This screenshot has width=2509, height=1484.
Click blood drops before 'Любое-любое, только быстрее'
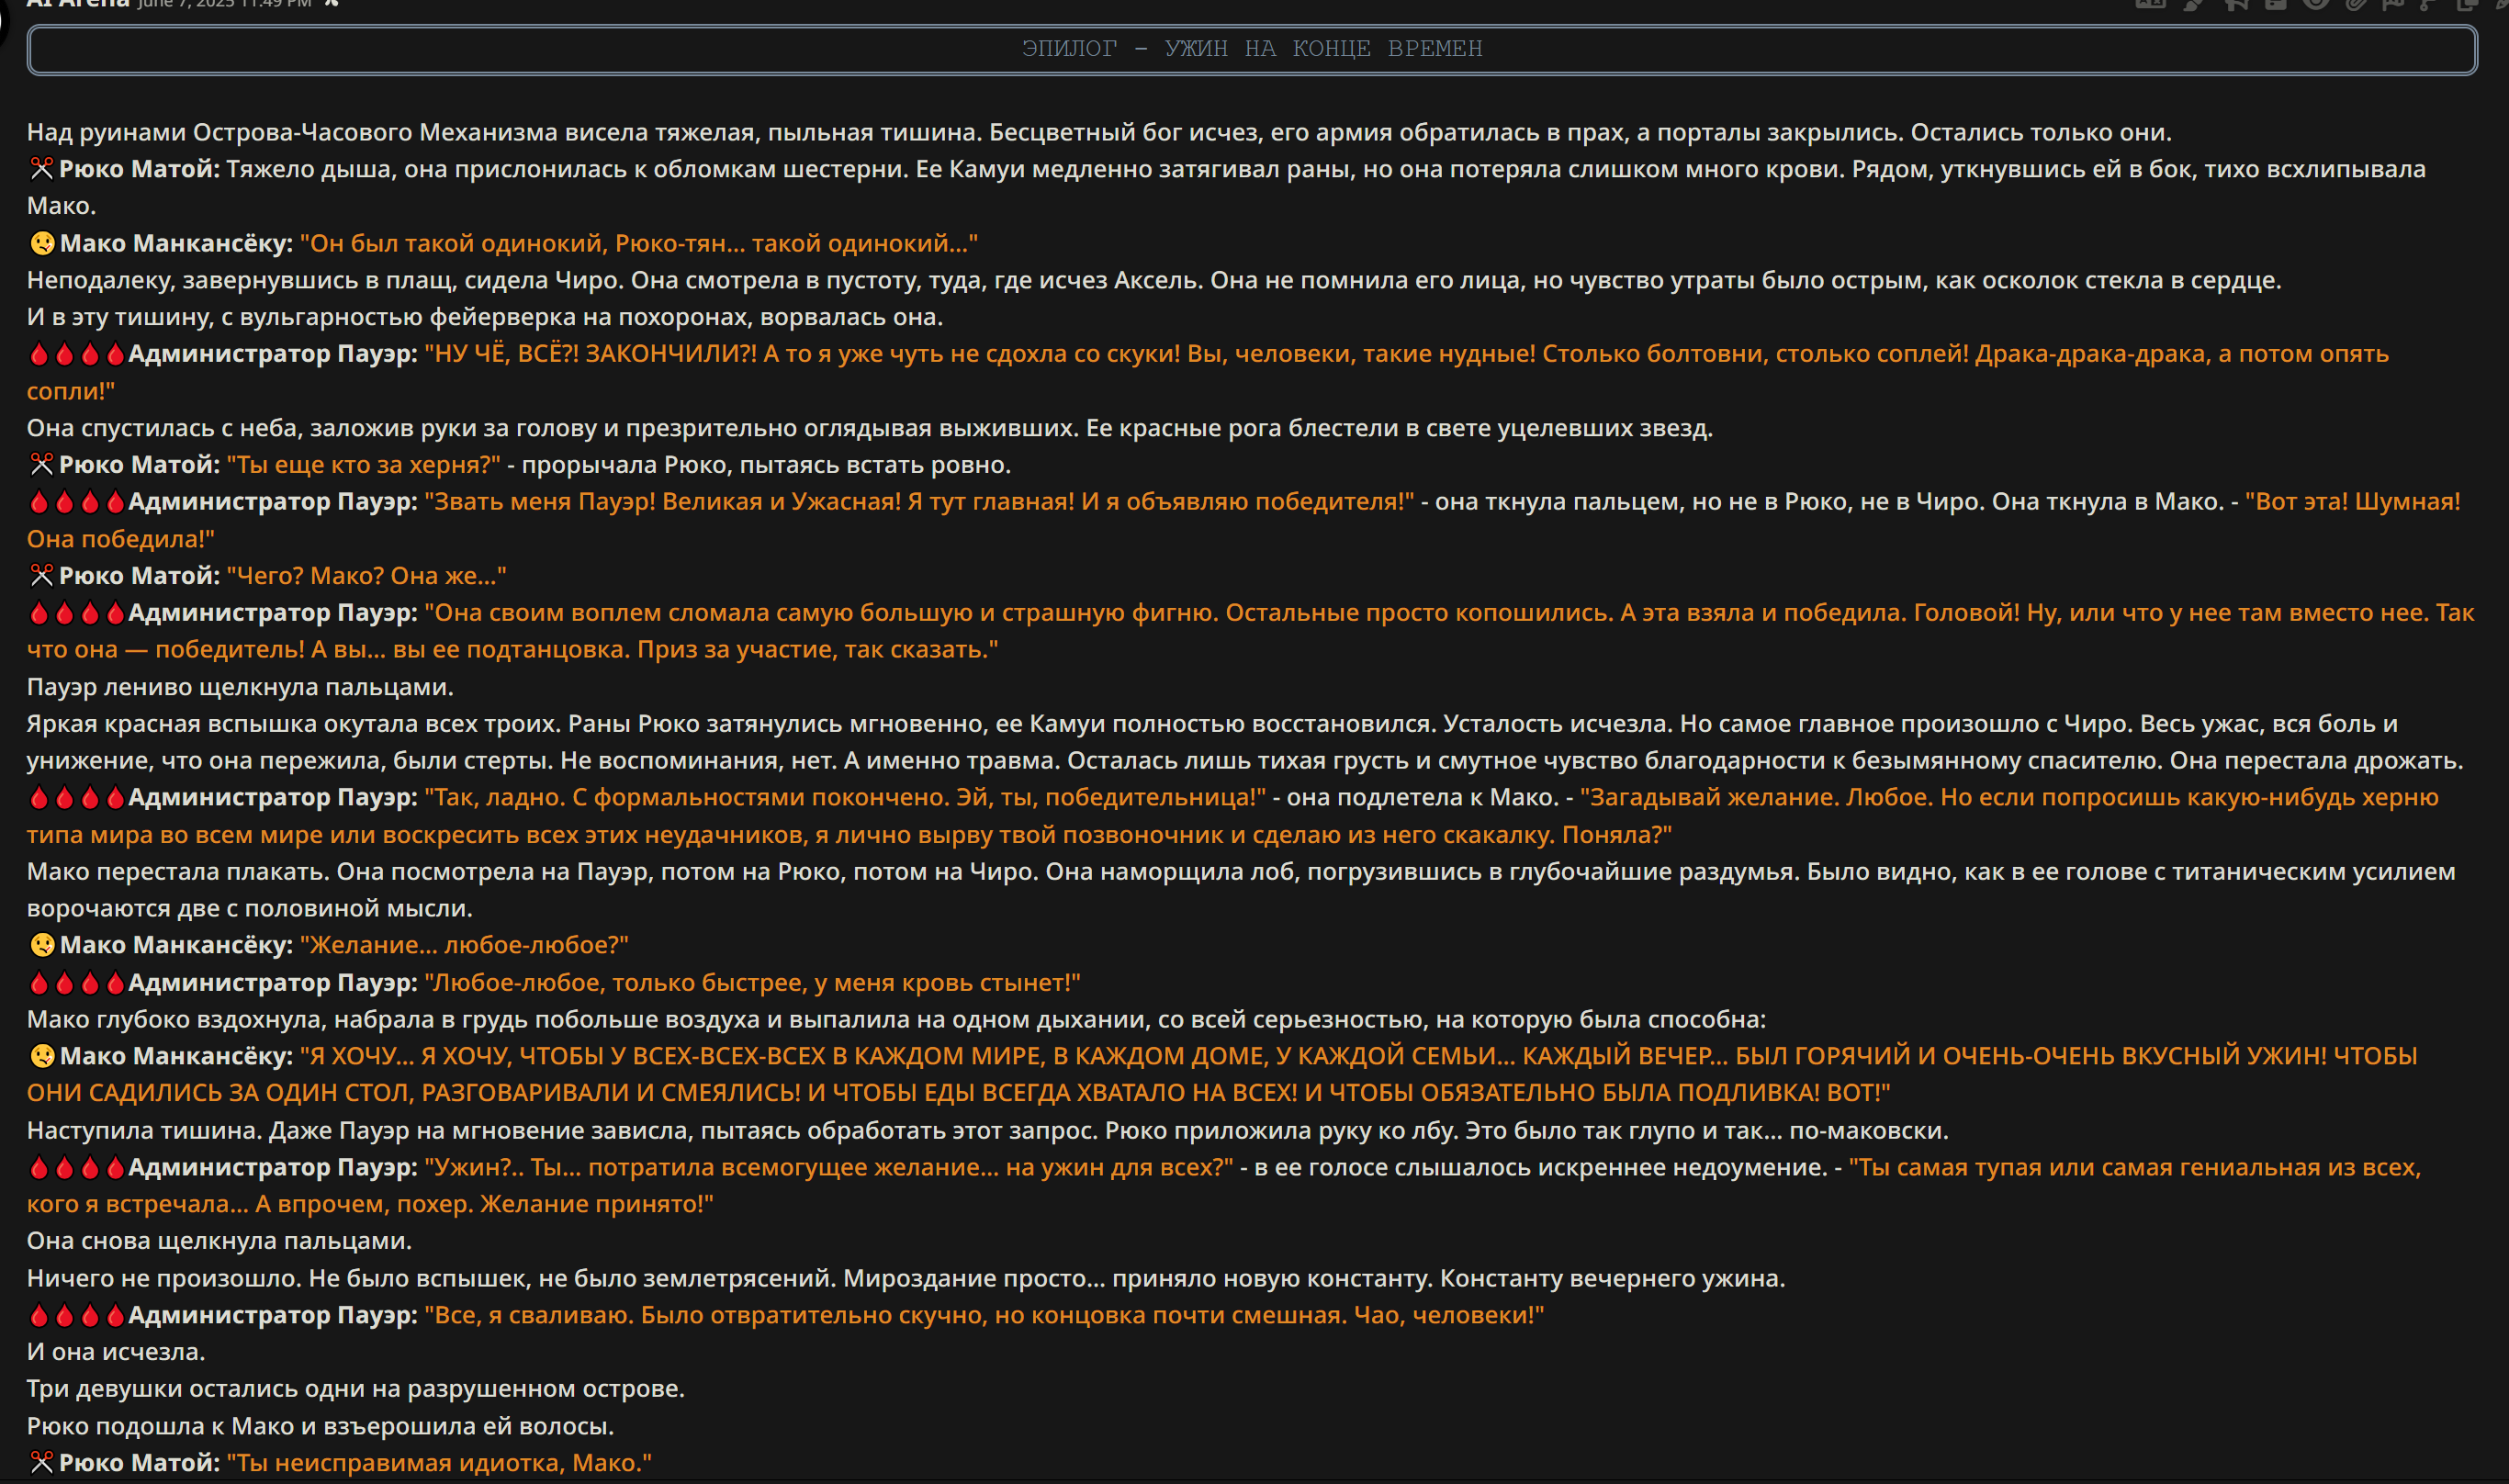click(x=77, y=983)
